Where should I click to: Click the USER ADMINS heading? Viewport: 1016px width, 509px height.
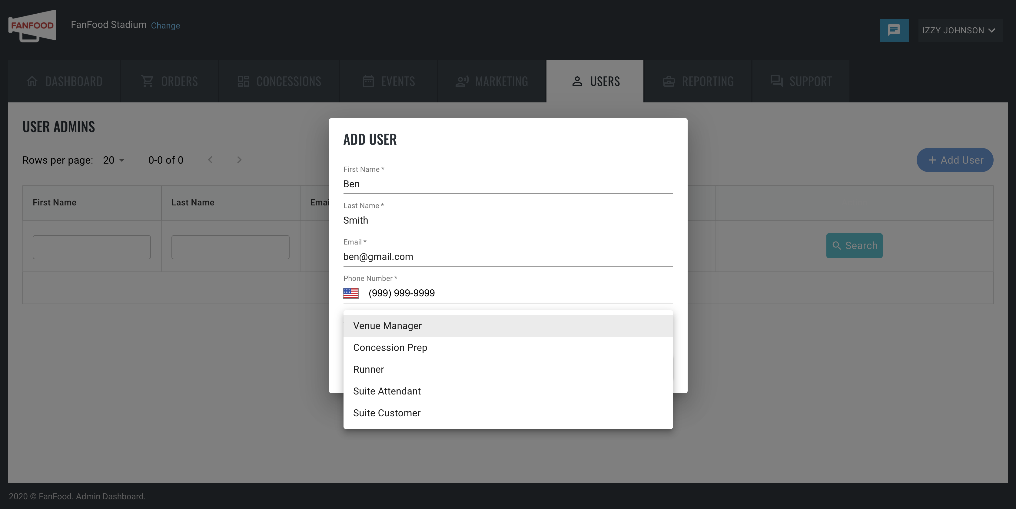click(x=59, y=127)
